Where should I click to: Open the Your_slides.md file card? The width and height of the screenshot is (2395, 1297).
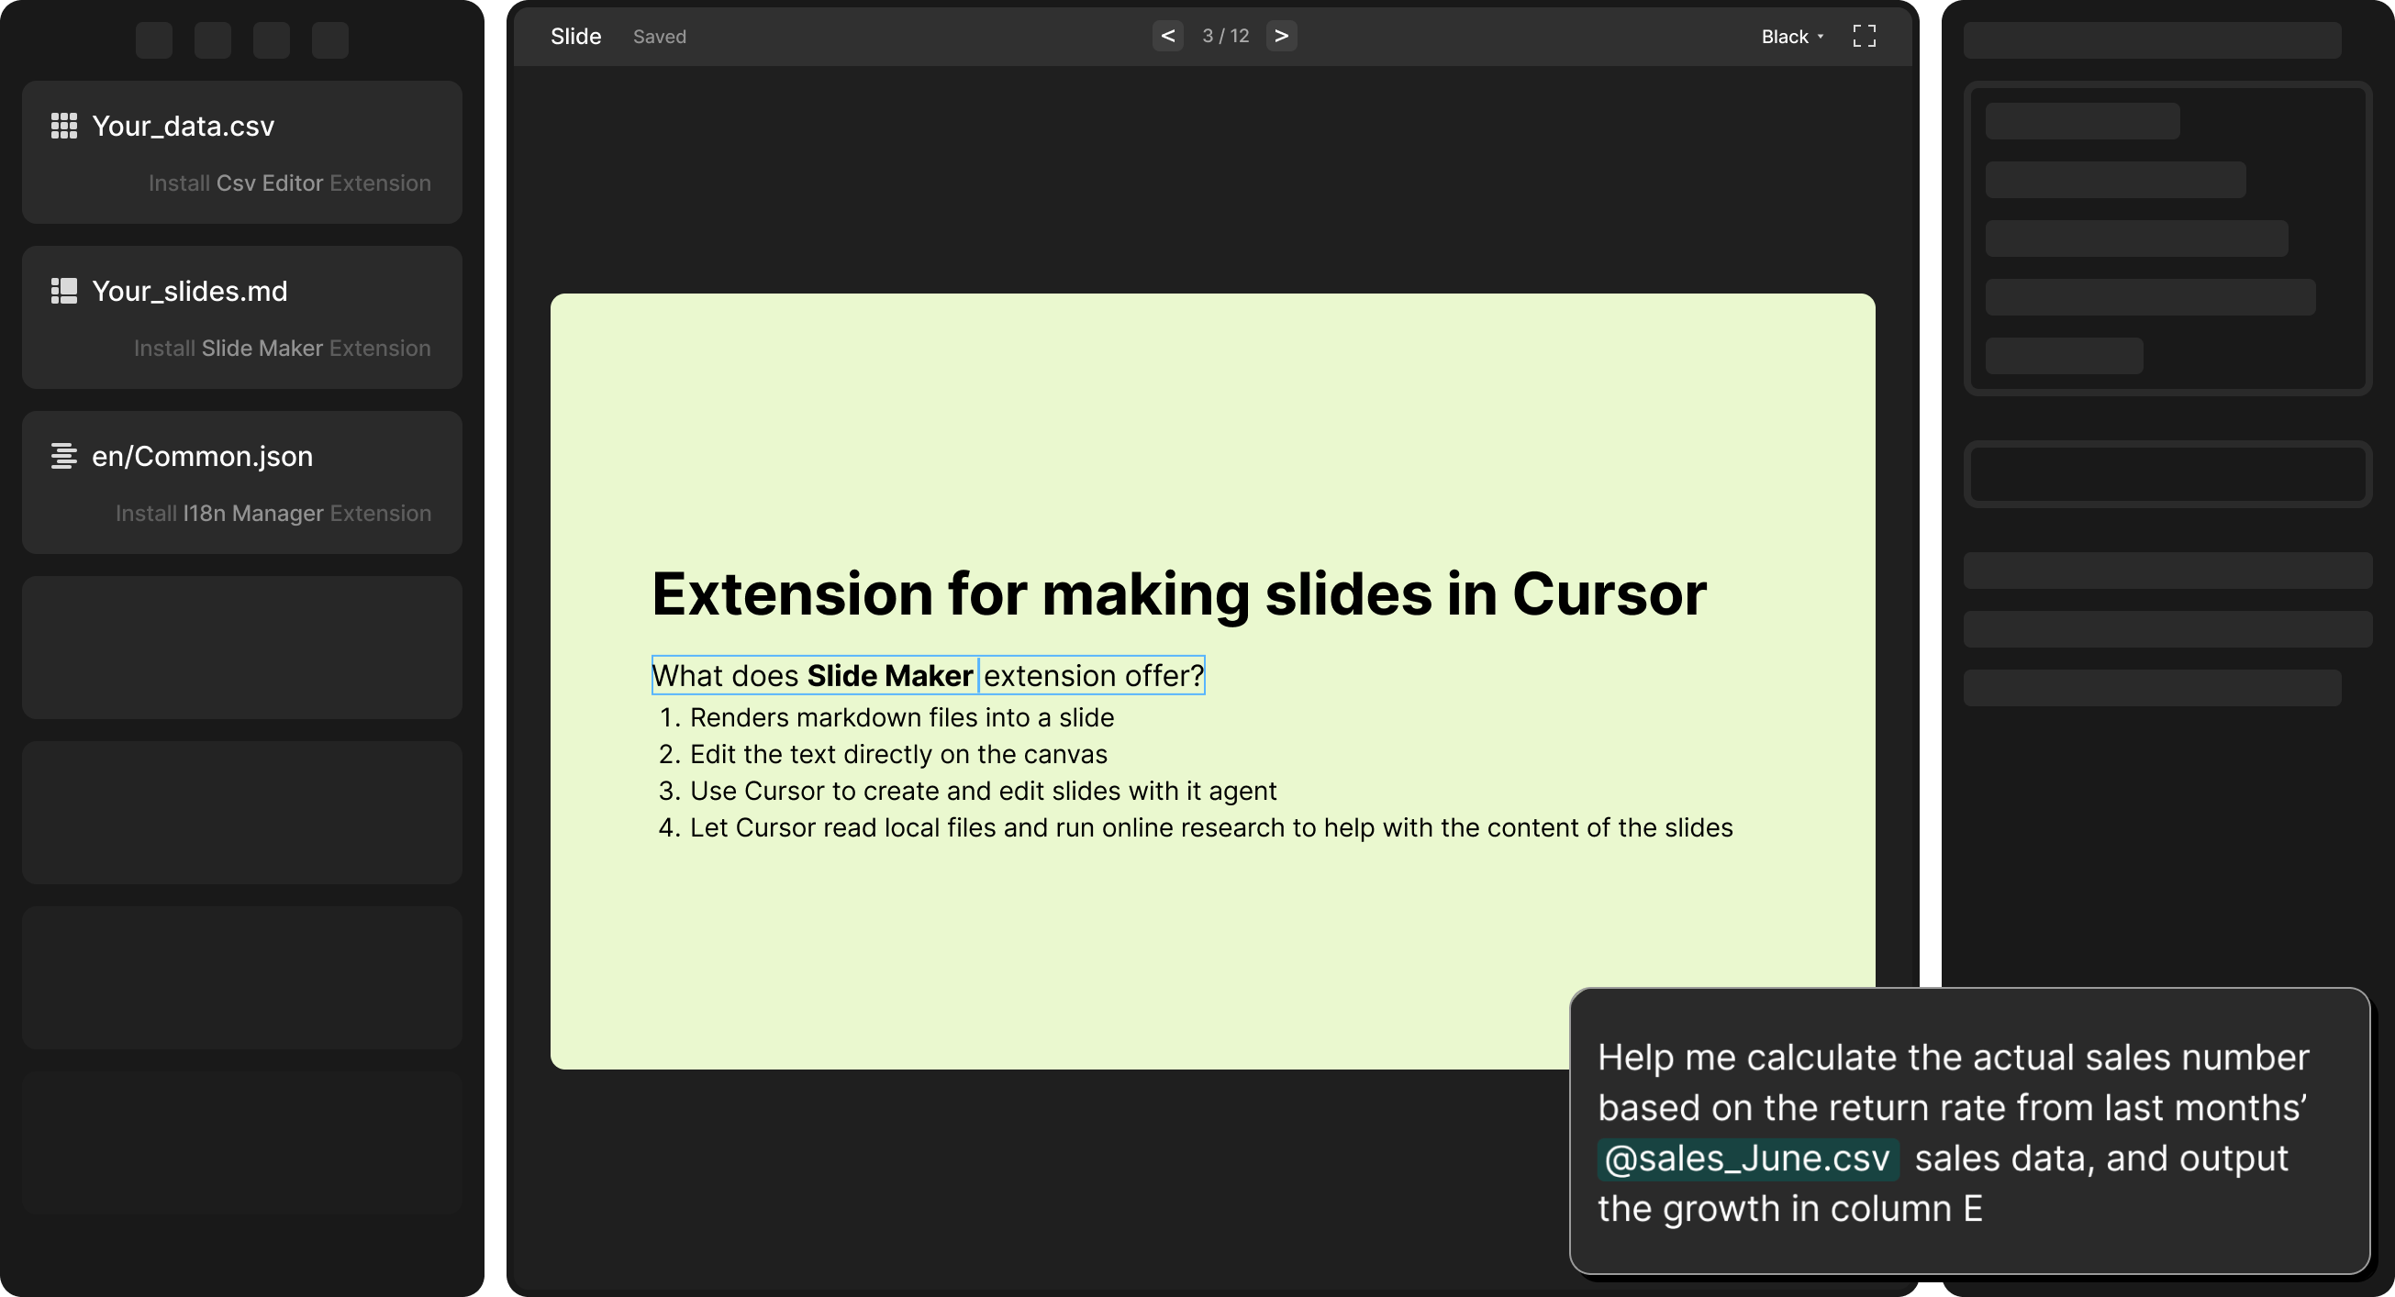pyautogui.click(x=241, y=317)
